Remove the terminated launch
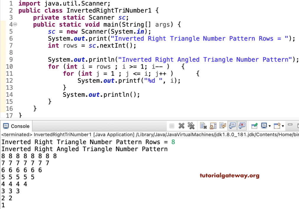The width and height of the screenshot is (299, 209). pos(181,126)
